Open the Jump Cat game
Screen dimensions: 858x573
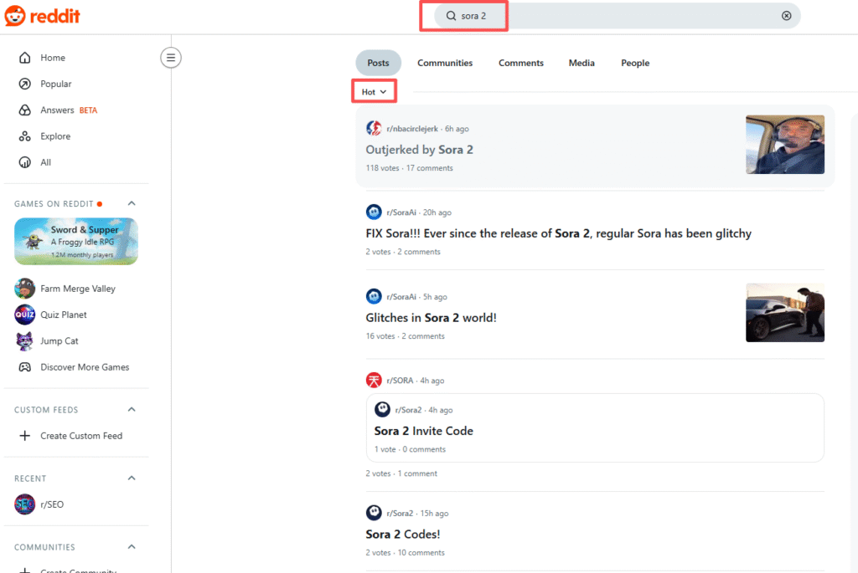pyautogui.click(x=58, y=340)
